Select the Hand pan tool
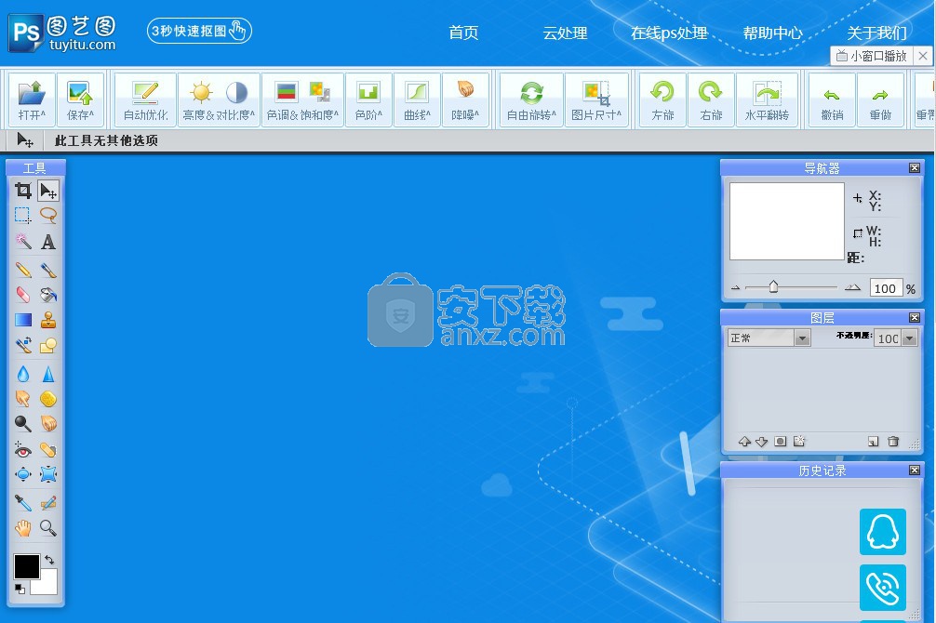This screenshot has width=936, height=623. pos(23,528)
